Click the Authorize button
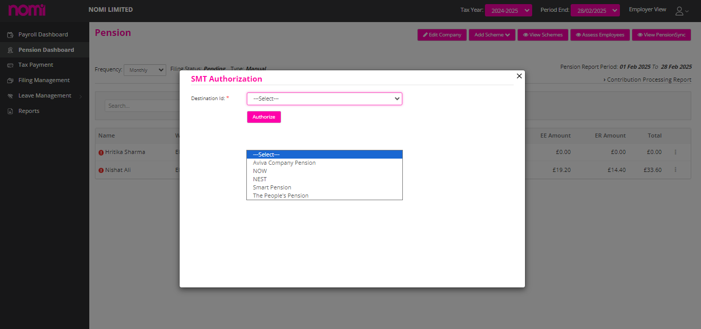The width and height of the screenshot is (701, 329). click(264, 117)
